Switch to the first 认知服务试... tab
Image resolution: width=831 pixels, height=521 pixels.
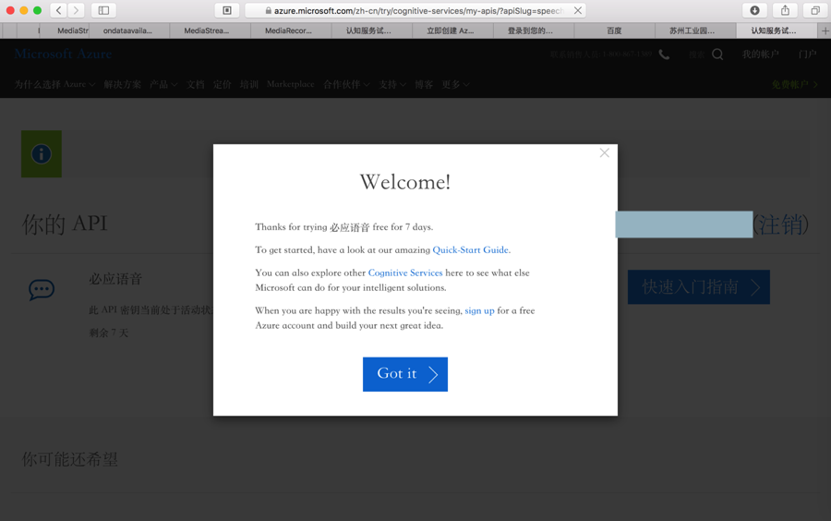(368, 30)
